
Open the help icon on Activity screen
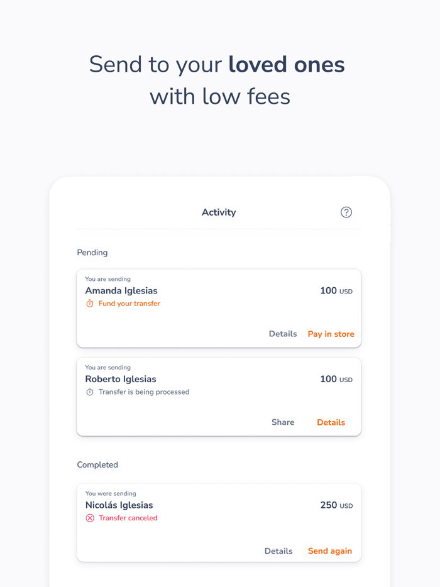click(x=346, y=212)
